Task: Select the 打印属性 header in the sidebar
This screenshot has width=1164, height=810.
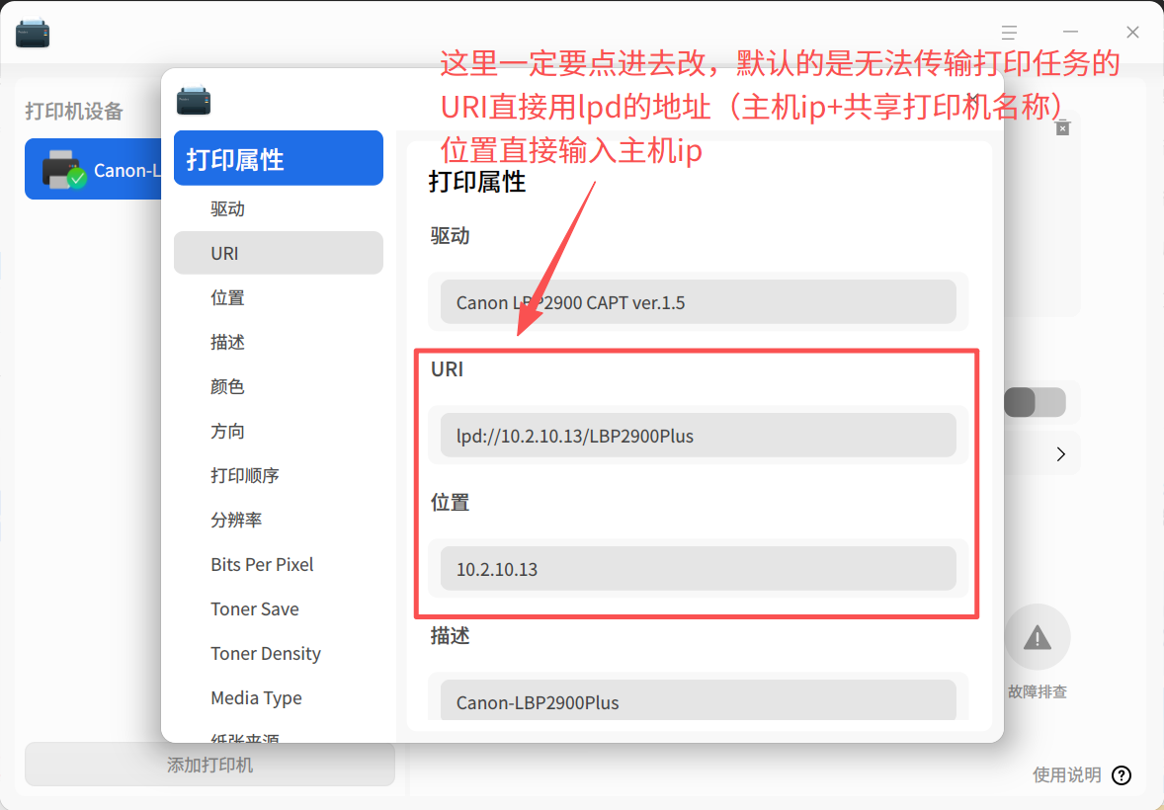Action: (x=279, y=158)
